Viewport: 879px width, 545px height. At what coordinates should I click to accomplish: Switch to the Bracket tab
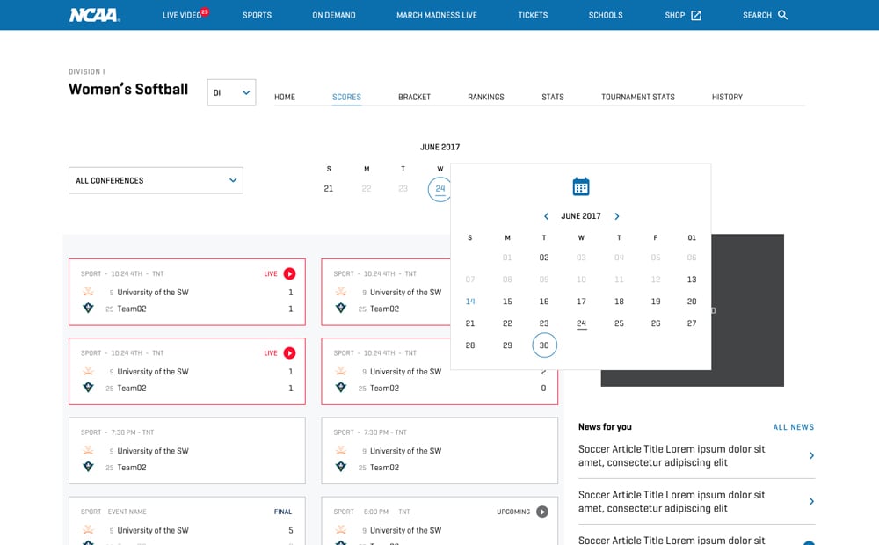coord(414,97)
